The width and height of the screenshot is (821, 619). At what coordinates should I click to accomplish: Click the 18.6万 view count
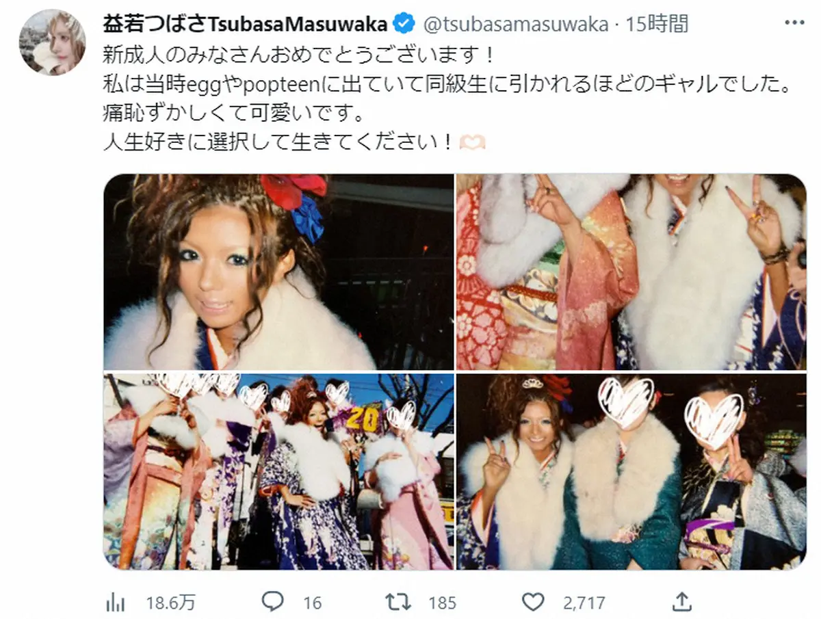(170, 603)
